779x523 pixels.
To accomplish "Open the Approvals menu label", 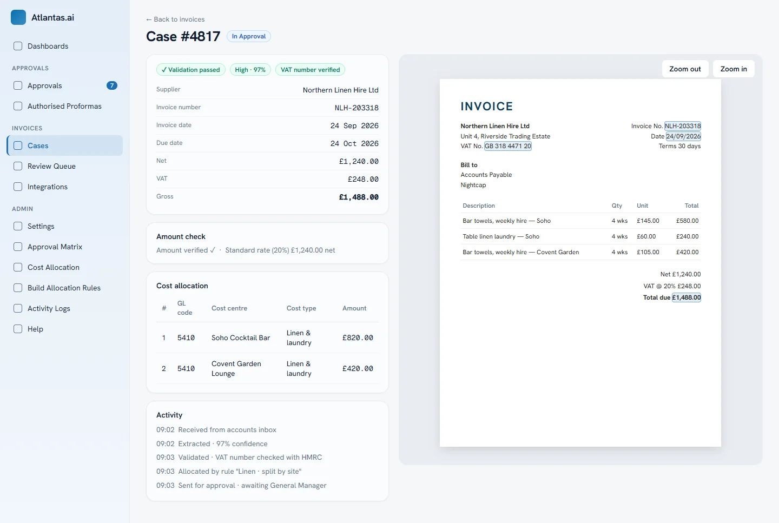I will pyautogui.click(x=45, y=85).
